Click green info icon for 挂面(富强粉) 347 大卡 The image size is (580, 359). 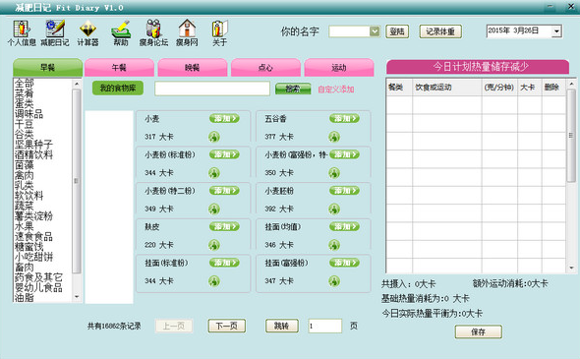(x=334, y=281)
